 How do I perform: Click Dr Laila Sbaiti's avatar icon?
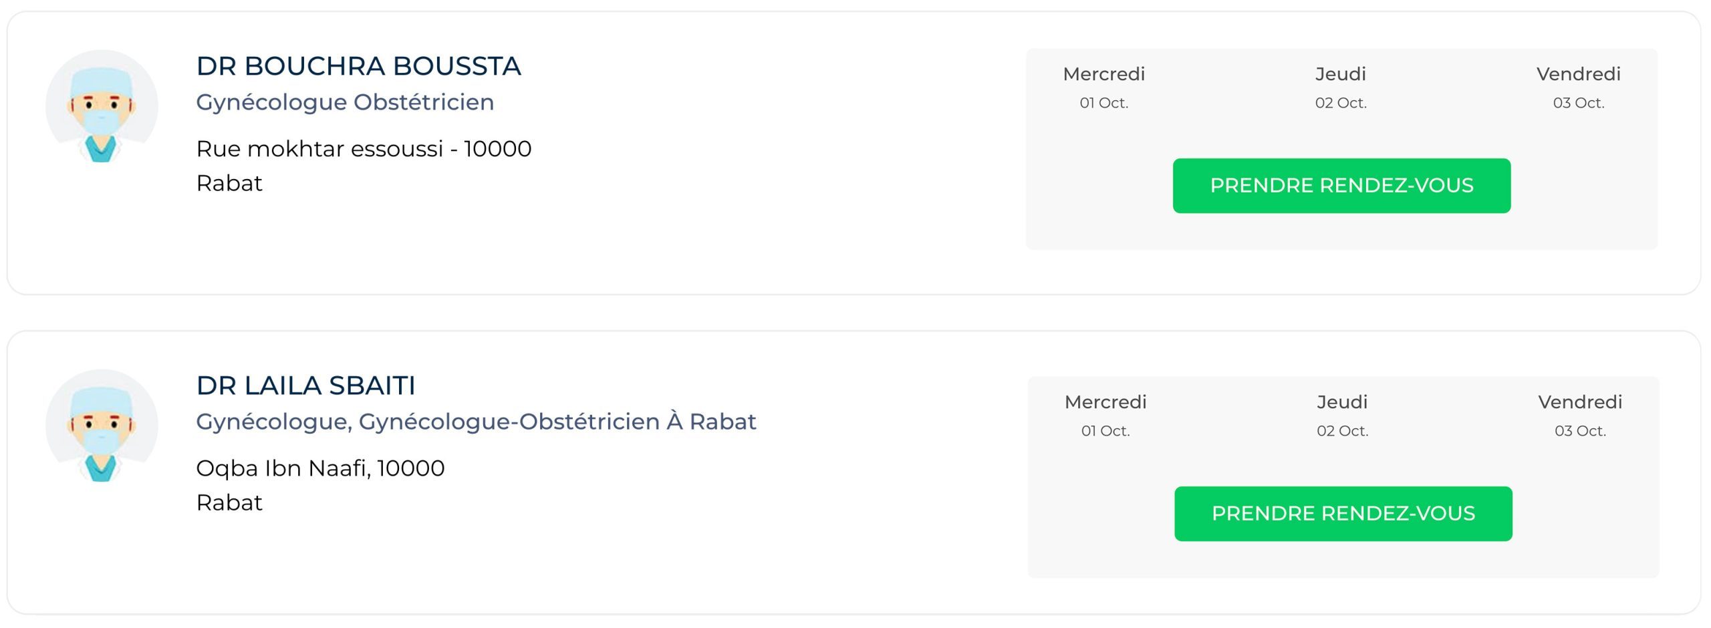(102, 426)
